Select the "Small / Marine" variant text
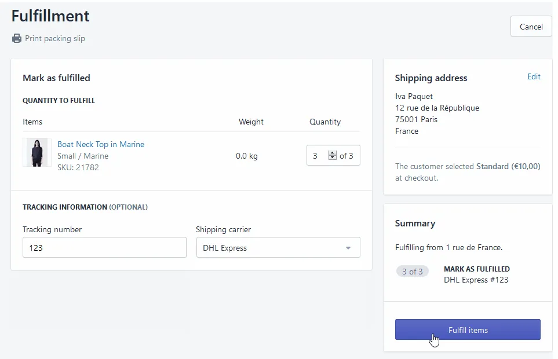 point(83,156)
